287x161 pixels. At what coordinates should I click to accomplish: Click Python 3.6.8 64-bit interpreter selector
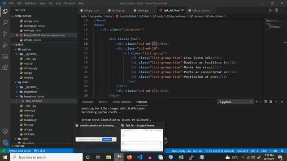coord(20,151)
